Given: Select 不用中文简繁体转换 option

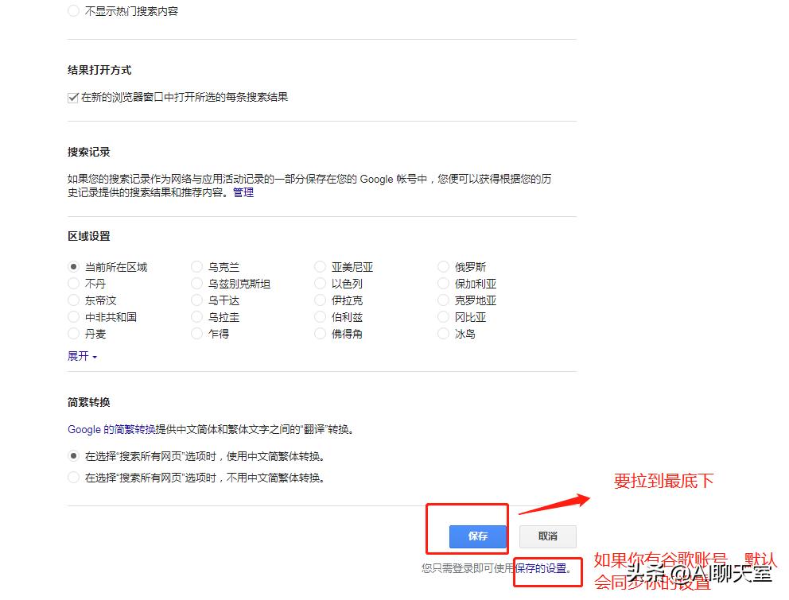Looking at the screenshot, I should point(72,478).
